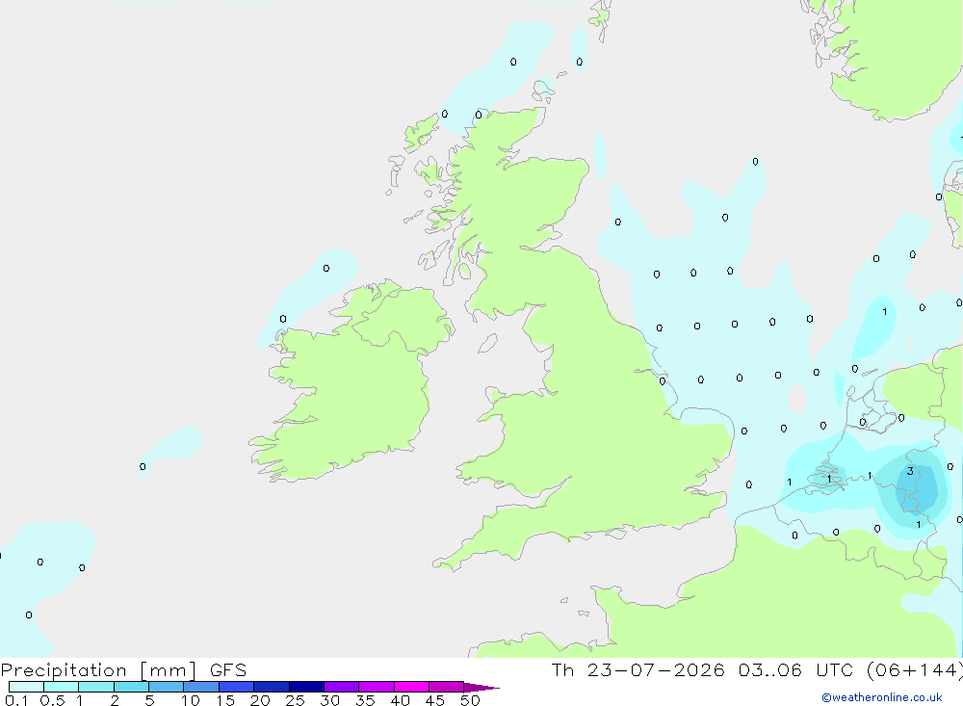
Task: Click the 5–10 mm legend color segment
Action: click(x=166, y=687)
